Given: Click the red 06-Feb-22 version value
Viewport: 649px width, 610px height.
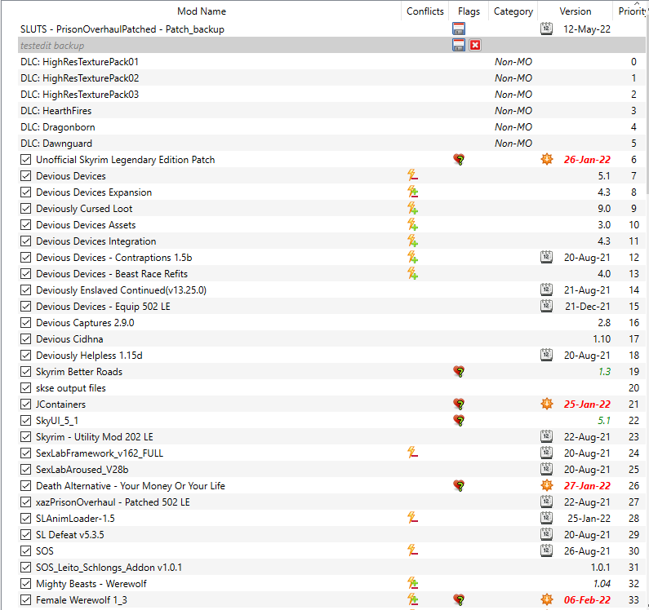Looking at the screenshot, I should pos(587,600).
